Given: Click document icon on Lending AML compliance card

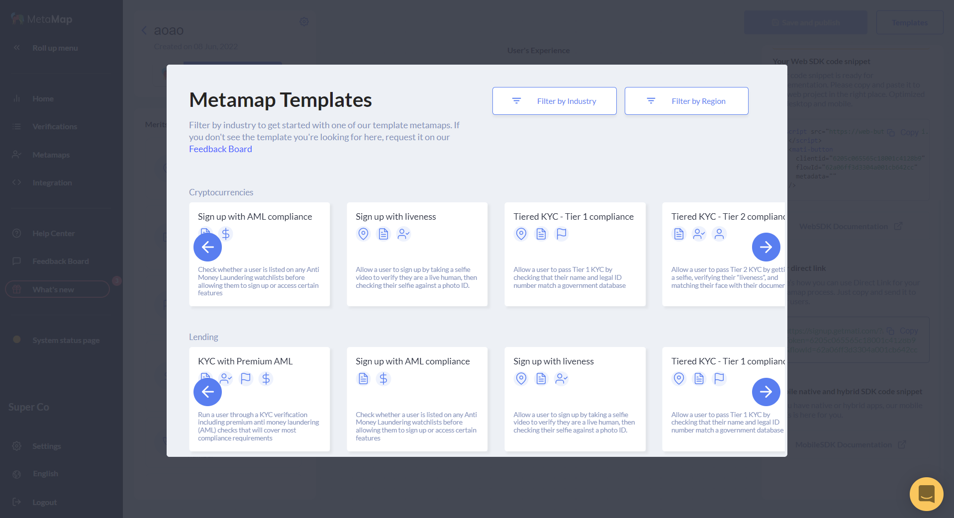Looking at the screenshot, I should pos(364,379).
